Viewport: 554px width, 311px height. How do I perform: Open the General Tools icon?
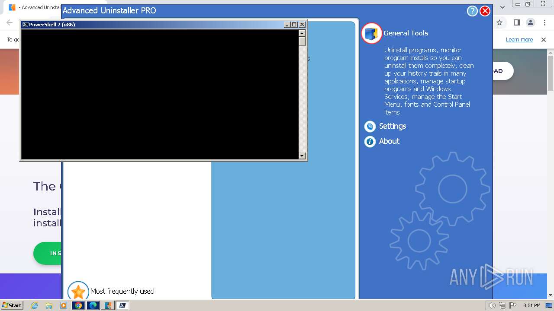(x=371, y=33)
